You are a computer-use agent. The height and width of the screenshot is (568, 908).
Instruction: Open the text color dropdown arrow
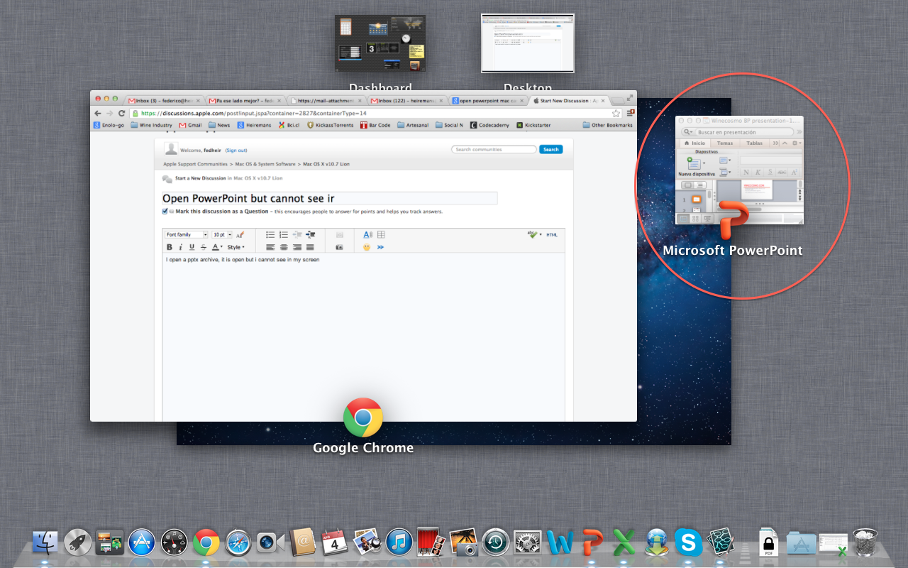[221, 247]
